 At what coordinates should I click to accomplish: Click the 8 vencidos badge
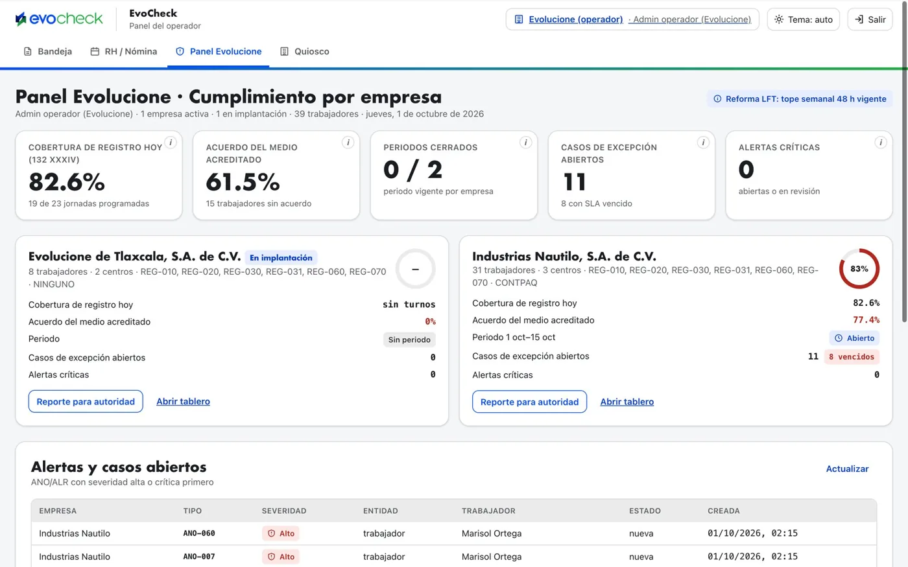852,357
